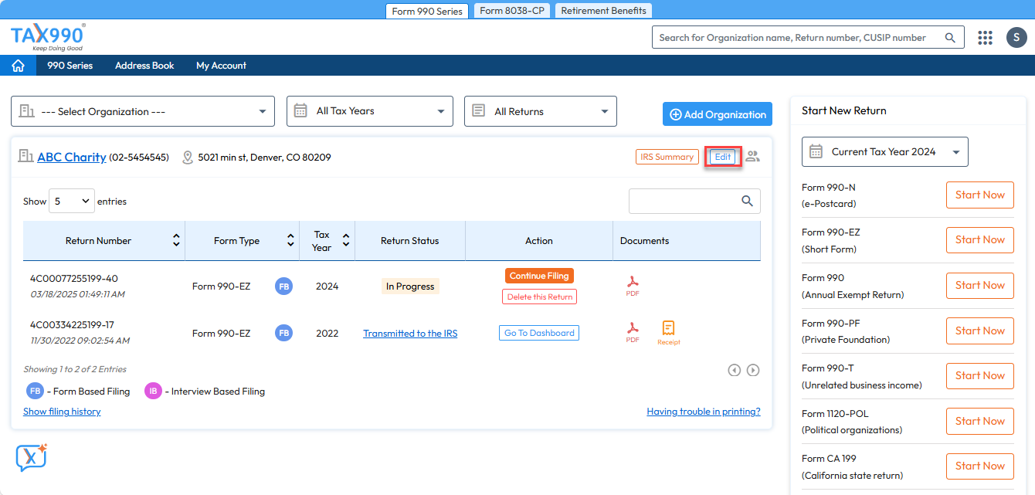This screenshot has height=495, width=1035.
Task: Open the AI chat assistant icon
Action: pos(32,457)
